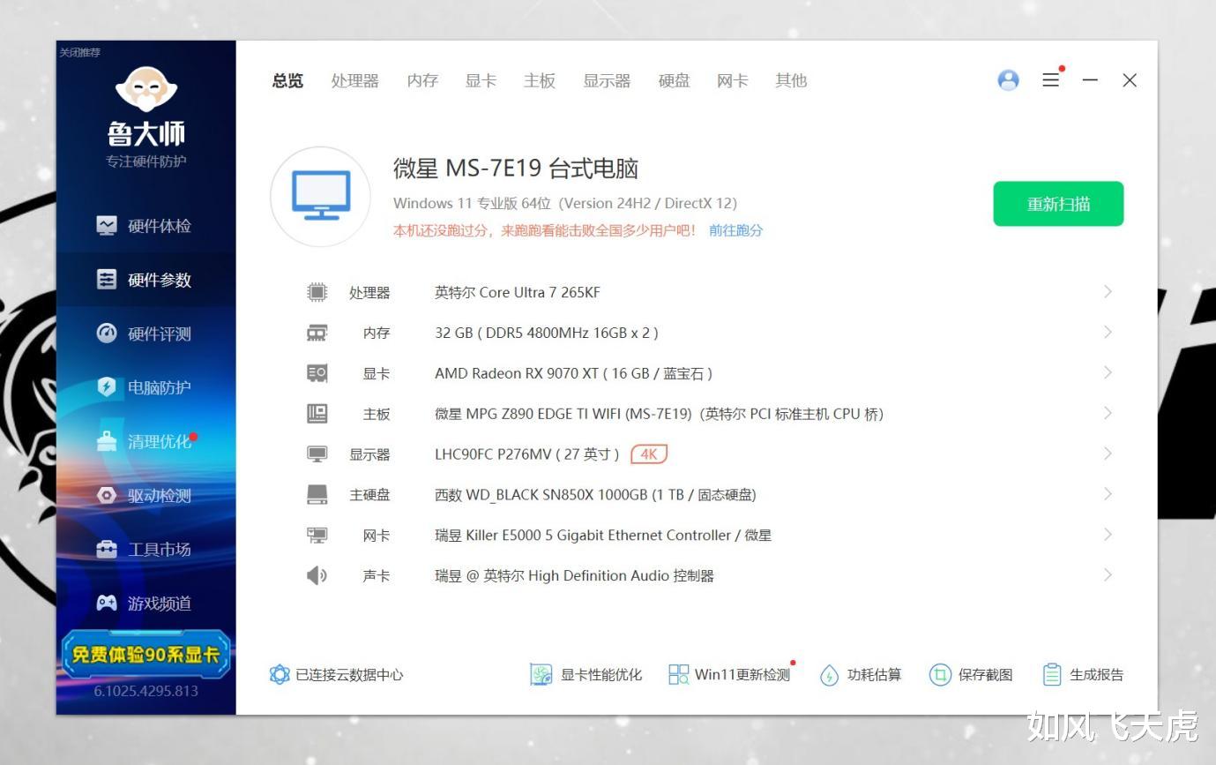The image size is (1216, 765).
Task: Click the 游戏频道 gamepad icon
Action: (x=107, y=603)
